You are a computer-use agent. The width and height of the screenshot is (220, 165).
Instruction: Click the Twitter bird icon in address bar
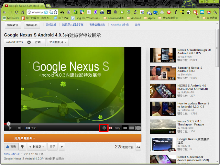tap(46, 12)
